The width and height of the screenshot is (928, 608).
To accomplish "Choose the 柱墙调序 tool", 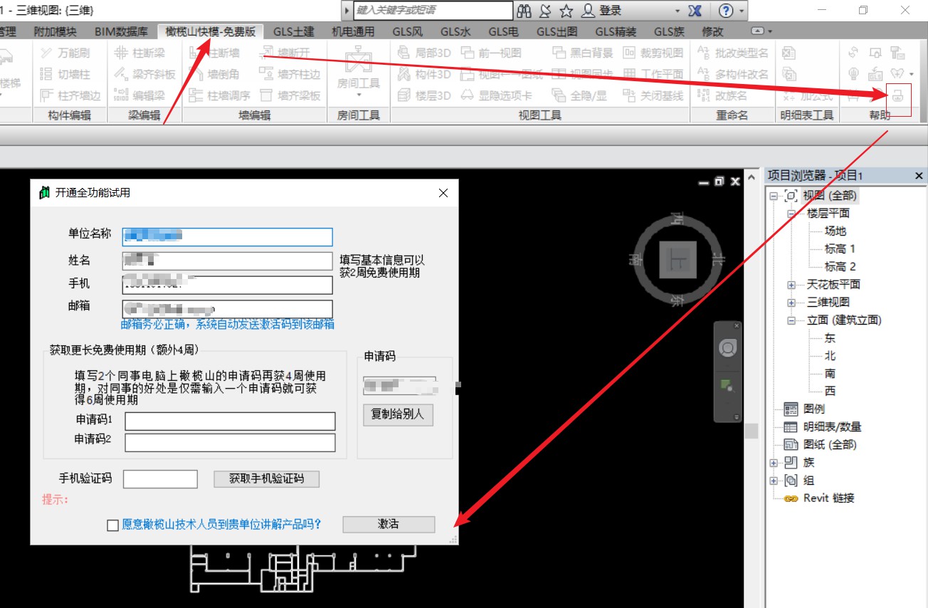I will point(219,95).
